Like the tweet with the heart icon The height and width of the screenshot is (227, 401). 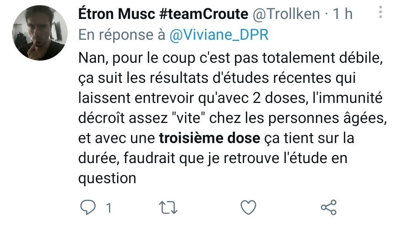point(248,207)
